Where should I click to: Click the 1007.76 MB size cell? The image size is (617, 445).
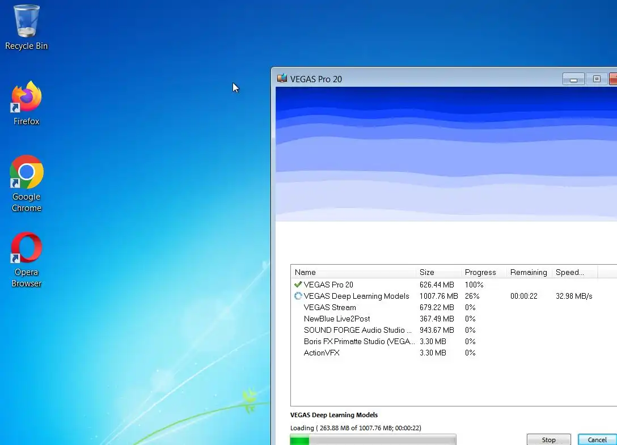439,296
